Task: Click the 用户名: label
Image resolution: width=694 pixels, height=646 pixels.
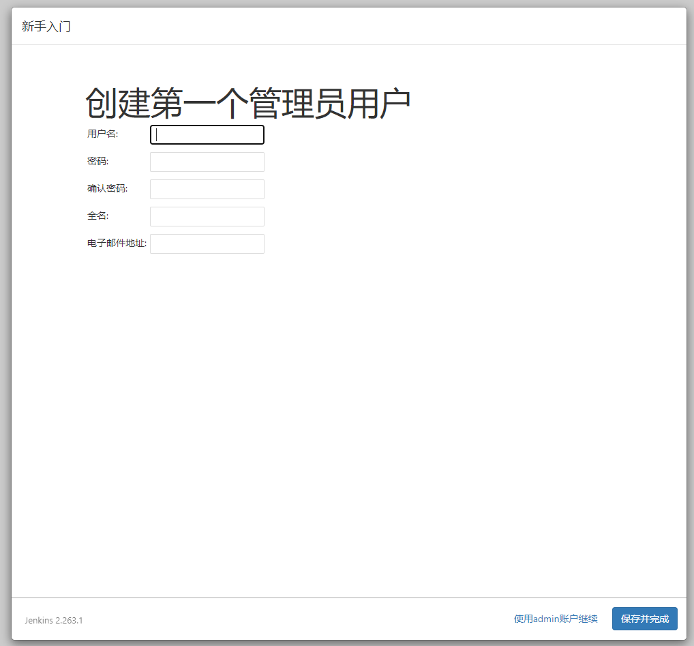Action: (x=103, y=134)
